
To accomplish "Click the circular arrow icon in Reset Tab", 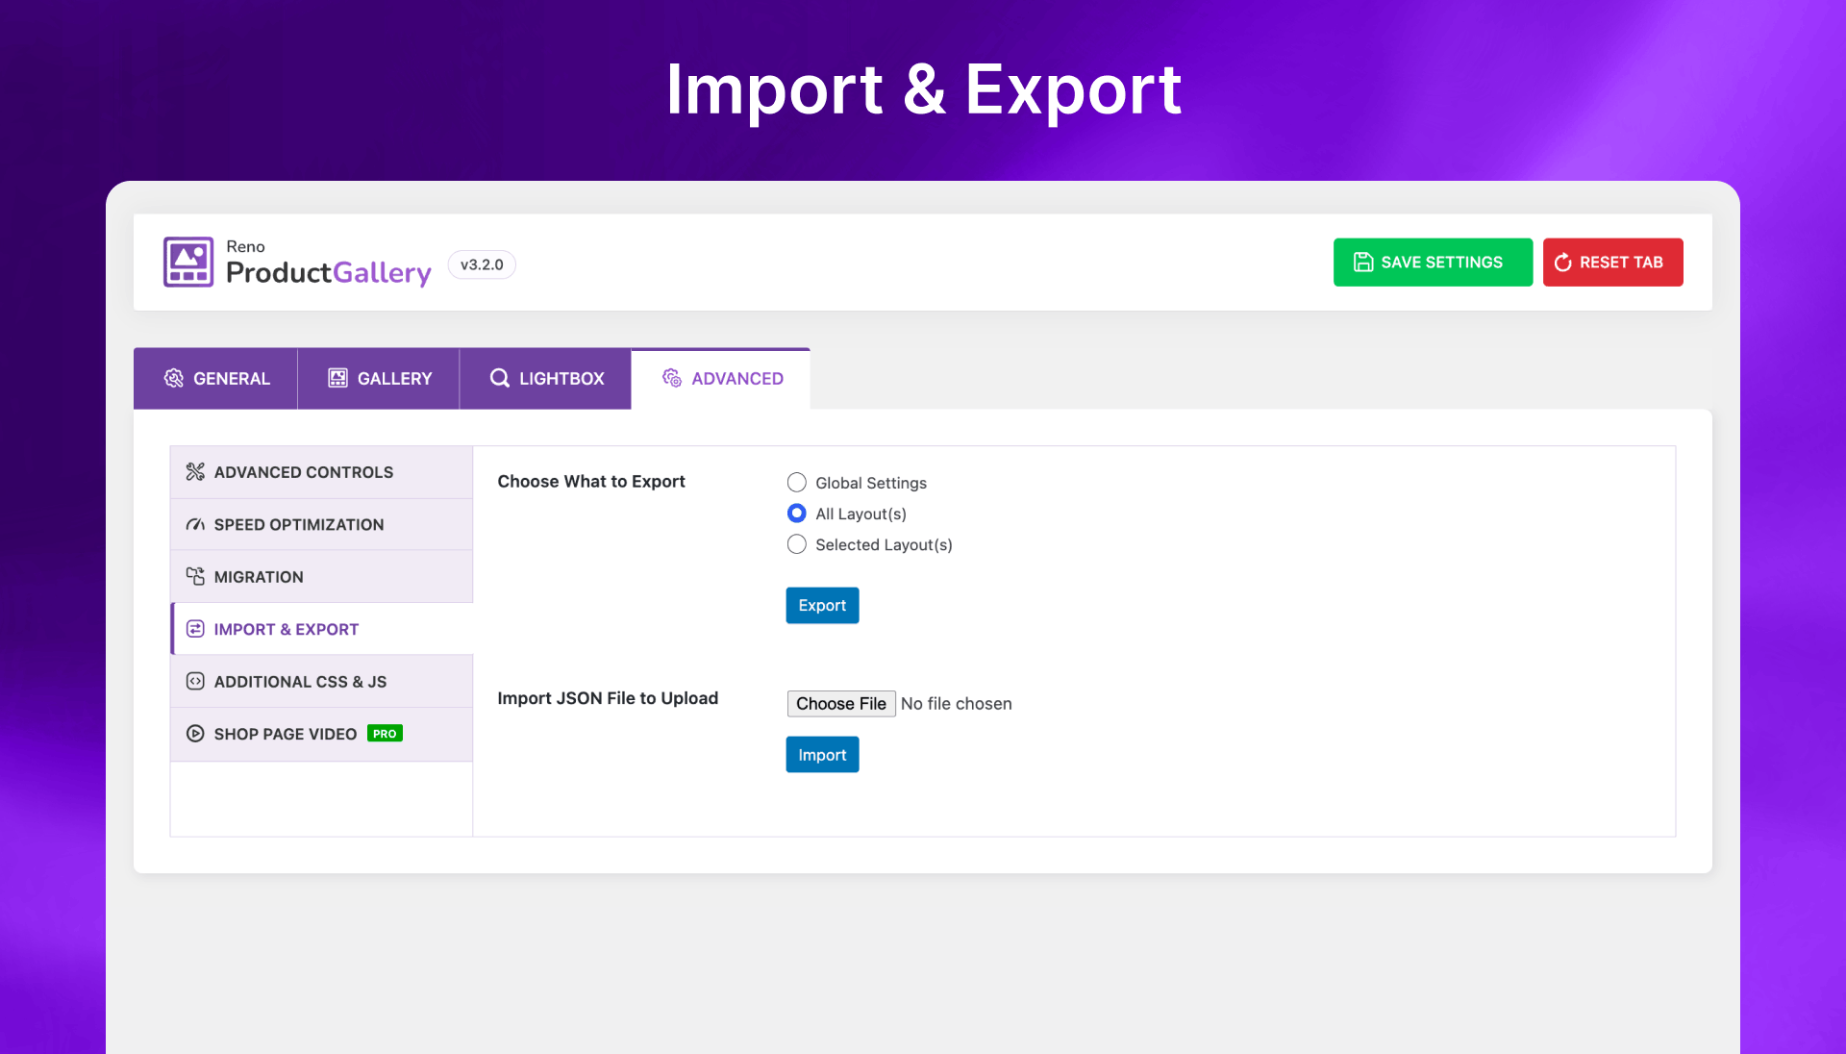I will point(1563,263).
